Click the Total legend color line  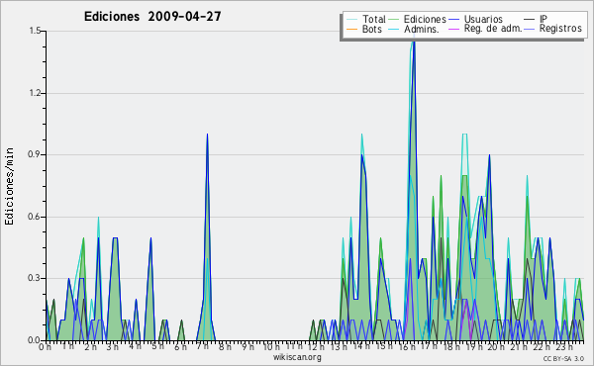(351, 20)
